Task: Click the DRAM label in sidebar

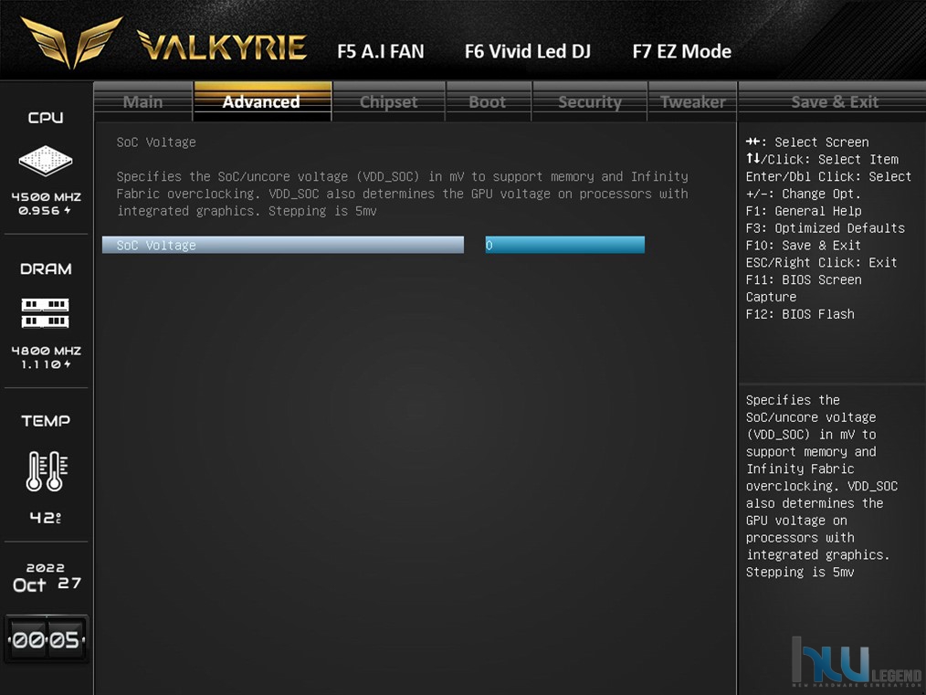Action: point(46,269)
